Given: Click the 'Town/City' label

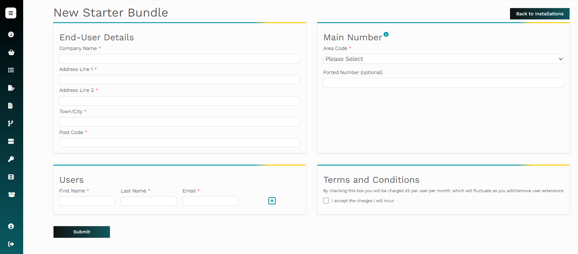Looking at the screenshot, I should 71,112.
